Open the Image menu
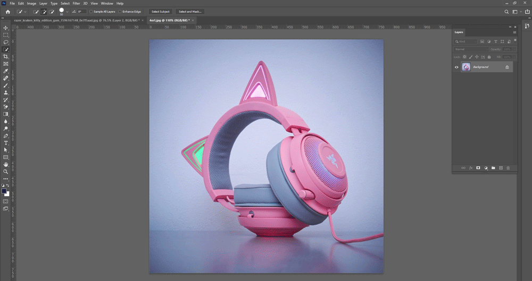This screenshot has height=281, width=532. coord(31,3)
